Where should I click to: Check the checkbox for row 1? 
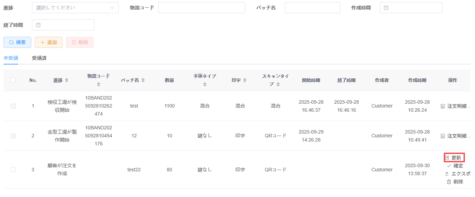(13, 106)
